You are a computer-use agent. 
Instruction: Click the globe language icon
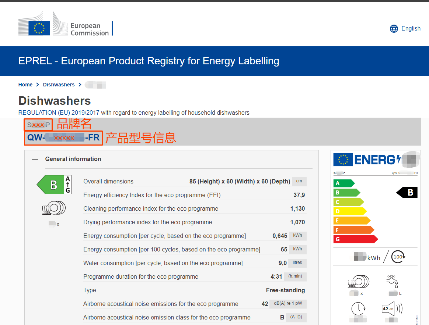394,29
